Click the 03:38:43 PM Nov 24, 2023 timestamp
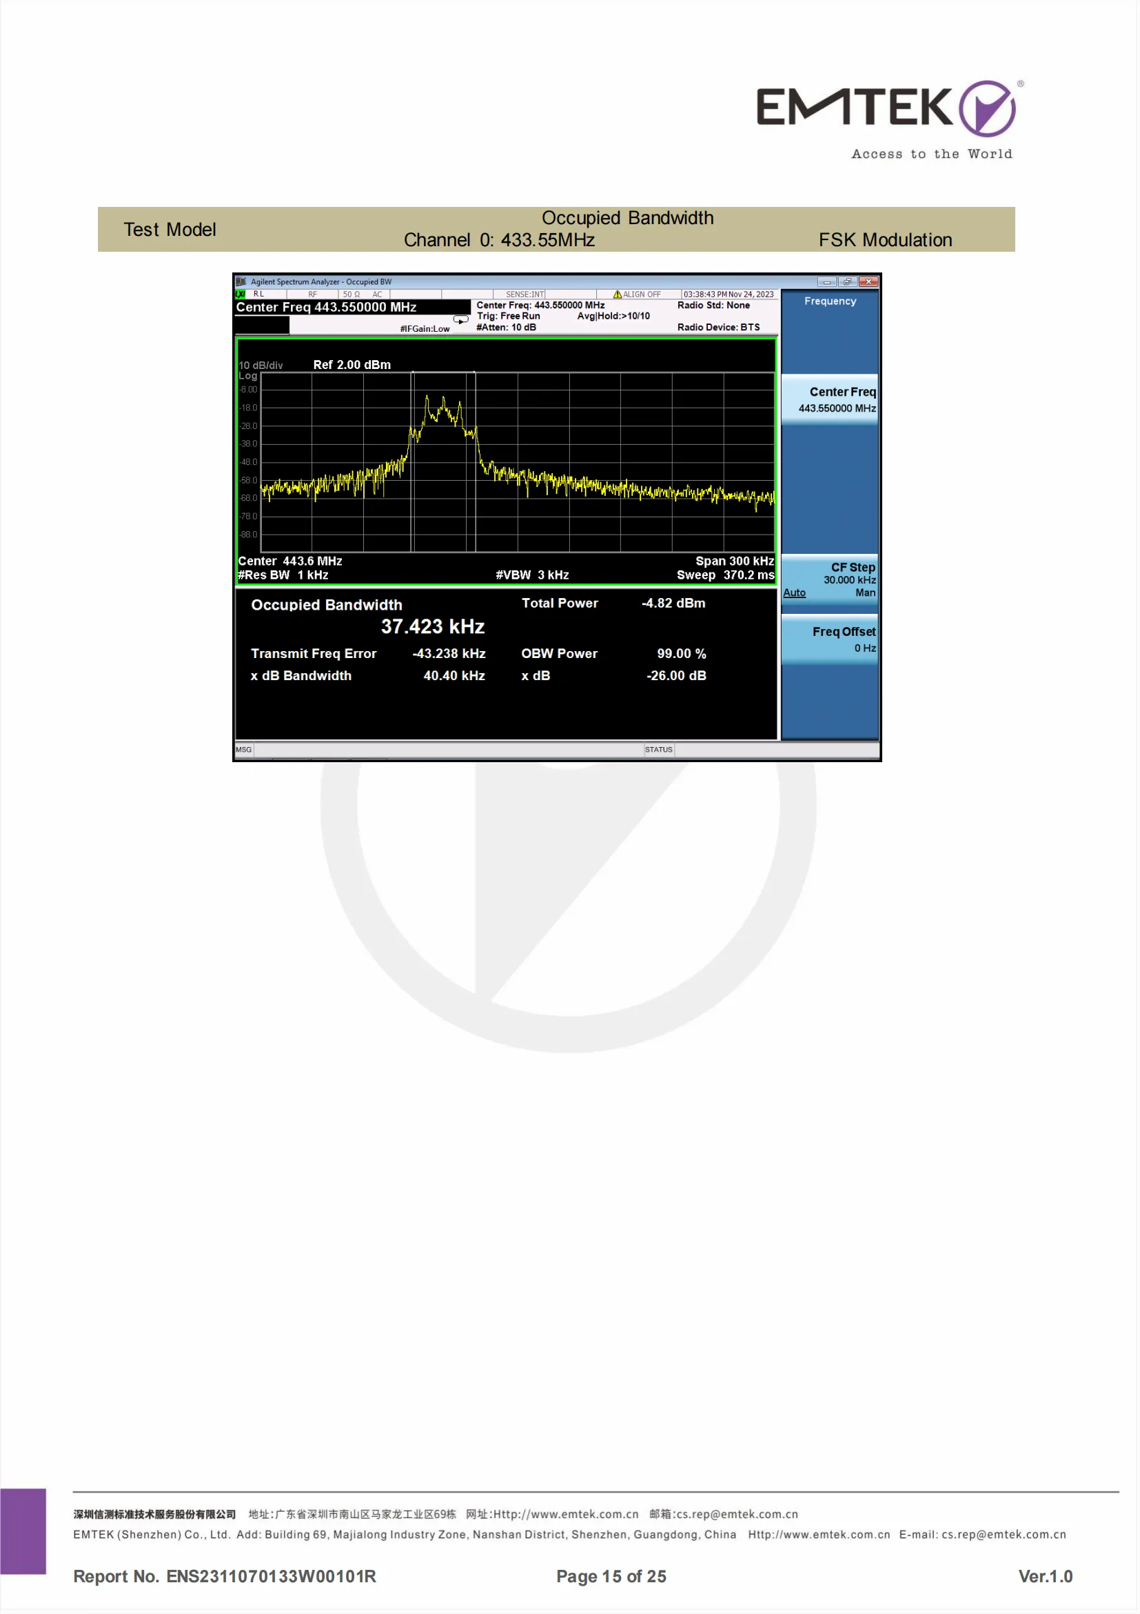The height and width of the screenshot is (1614, 1140). 729,295
